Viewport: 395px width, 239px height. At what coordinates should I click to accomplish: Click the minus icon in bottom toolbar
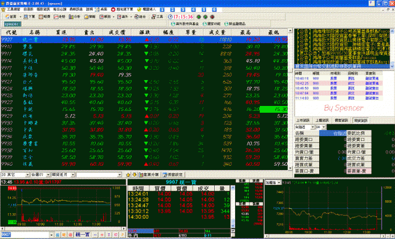tap(95, 235)
